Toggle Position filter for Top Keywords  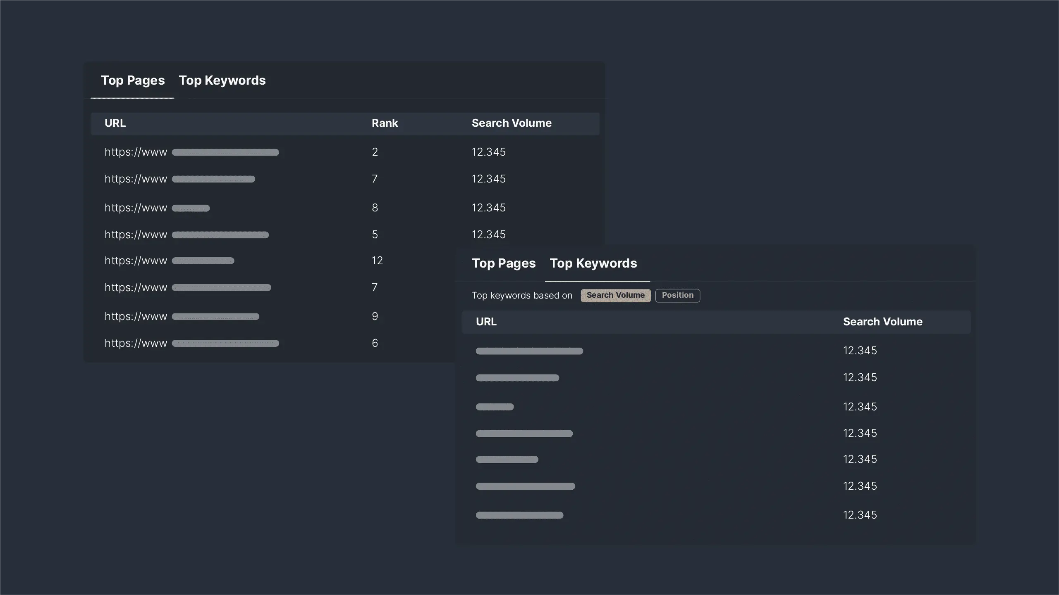pyautogui.click(x=678, y=295)
